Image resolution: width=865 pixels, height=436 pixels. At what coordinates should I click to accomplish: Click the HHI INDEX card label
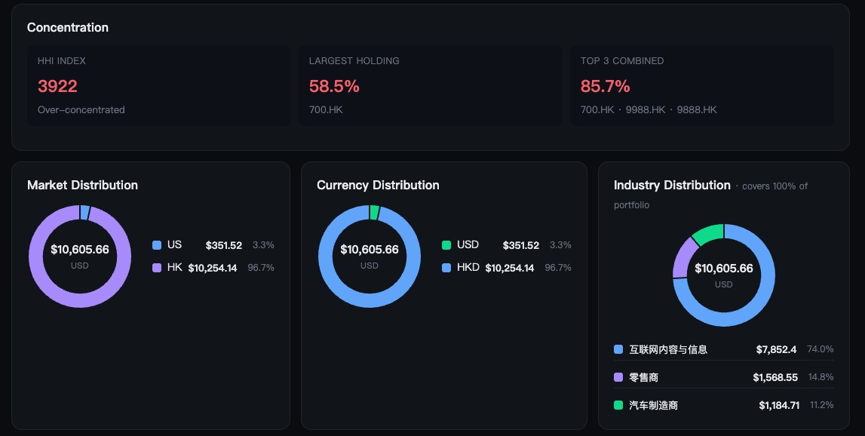[x=62, y=60]
